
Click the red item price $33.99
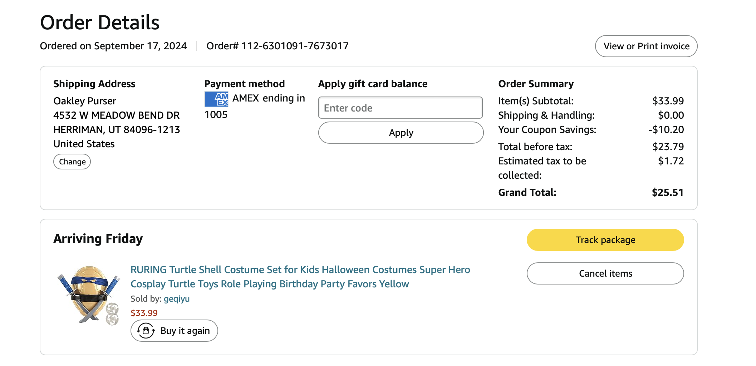click(x=144, y=313)
